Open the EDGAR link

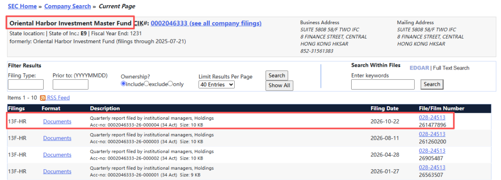tap(419, 68)
